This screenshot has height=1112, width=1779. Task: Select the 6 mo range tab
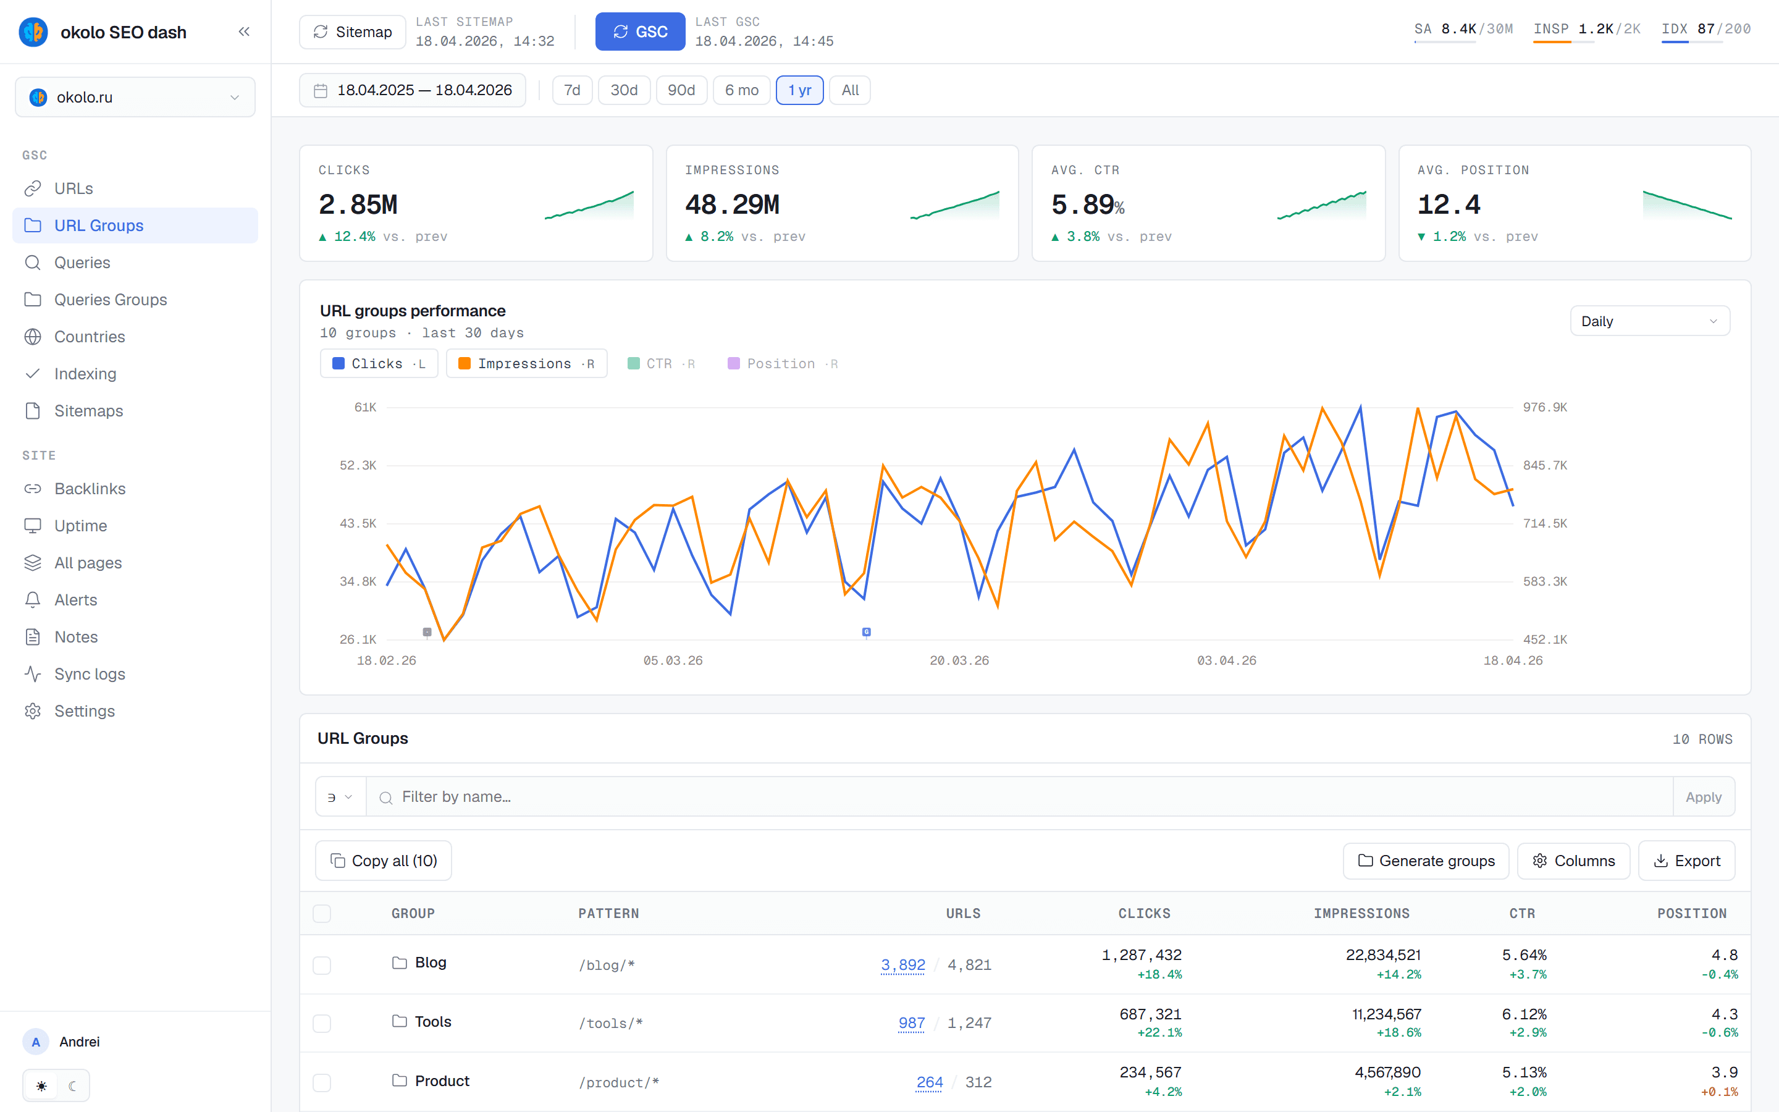742,90
